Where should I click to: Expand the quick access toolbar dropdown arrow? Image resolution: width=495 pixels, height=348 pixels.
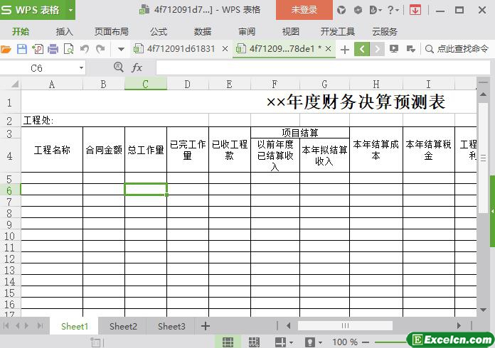click(x=121, y=49)
